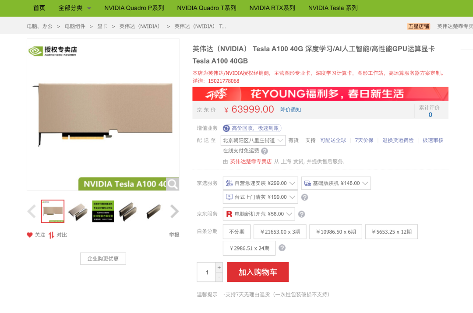Click the magnifier zoom icon on product image
The image size is (473, 313).
(173, 184)
